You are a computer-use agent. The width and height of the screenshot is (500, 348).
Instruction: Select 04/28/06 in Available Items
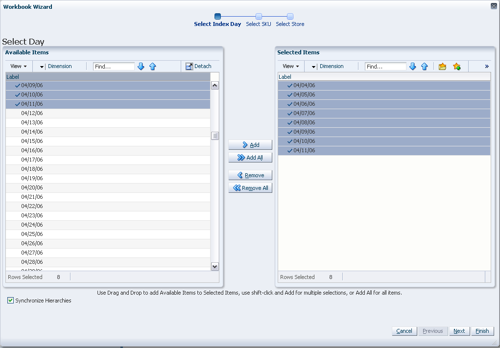click(108, 262)
